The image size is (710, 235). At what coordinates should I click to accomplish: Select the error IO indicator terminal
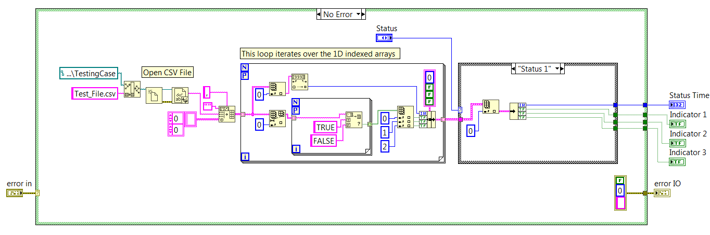pyautogui.click(x=662, y=193)
